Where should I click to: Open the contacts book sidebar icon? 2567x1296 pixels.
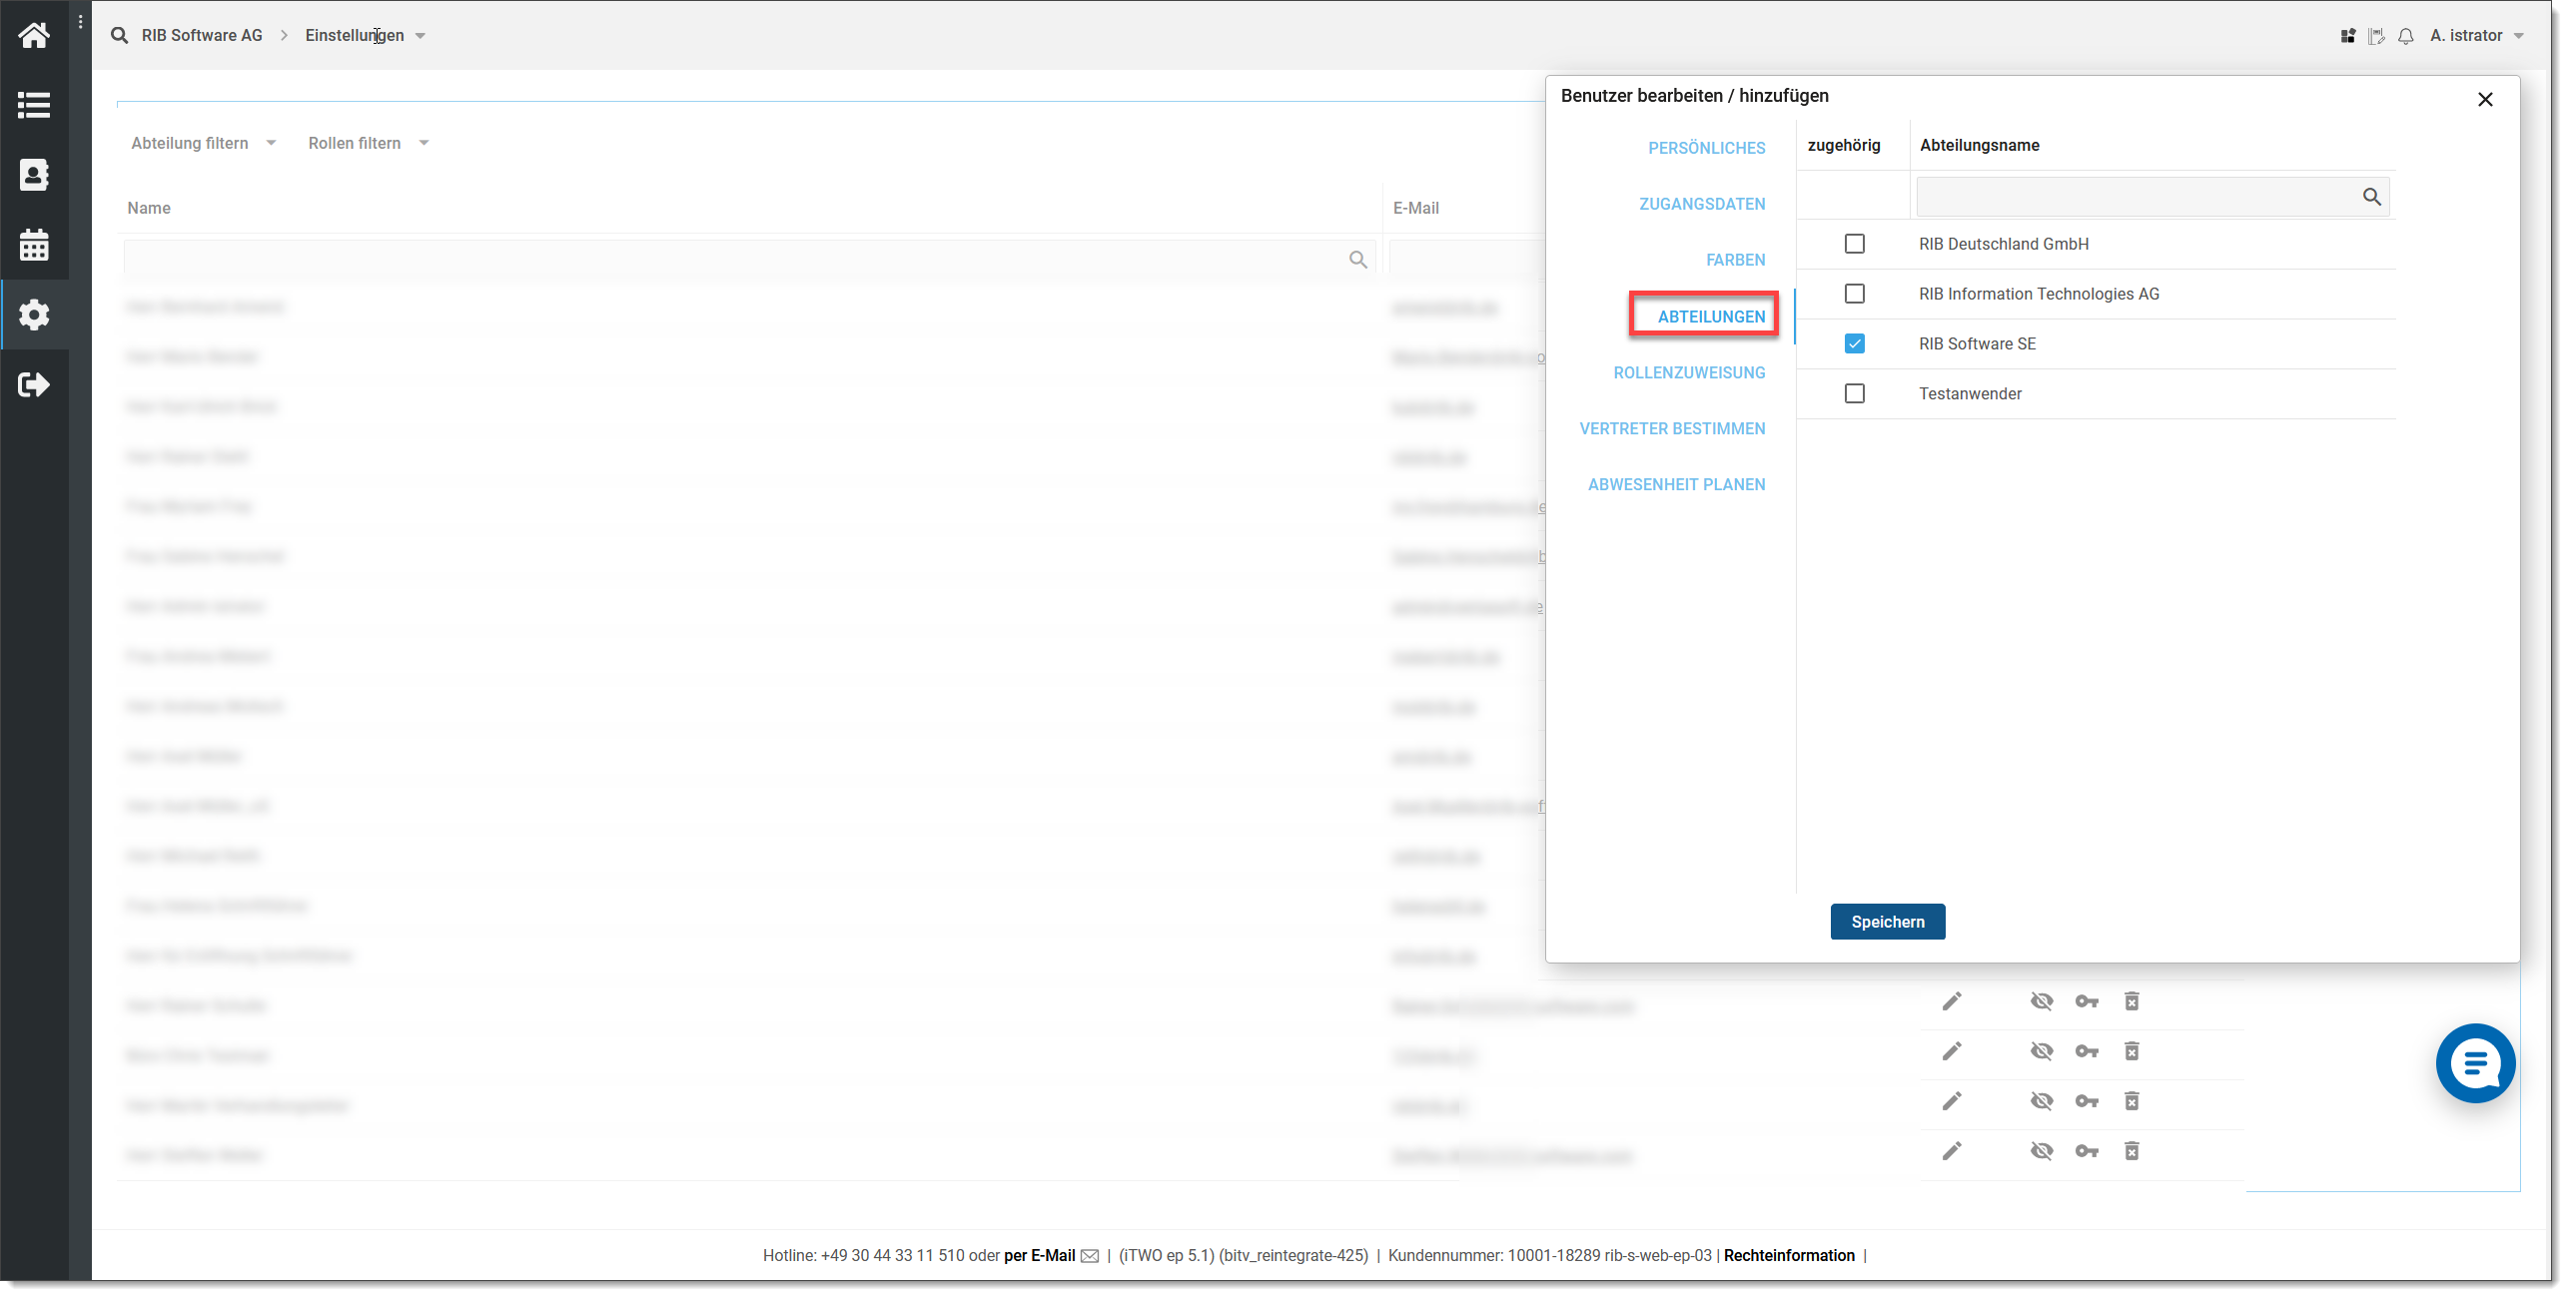pos(34,175)
